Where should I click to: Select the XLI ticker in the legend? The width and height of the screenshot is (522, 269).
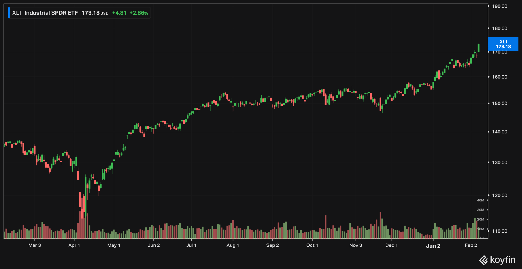point(17,13)
